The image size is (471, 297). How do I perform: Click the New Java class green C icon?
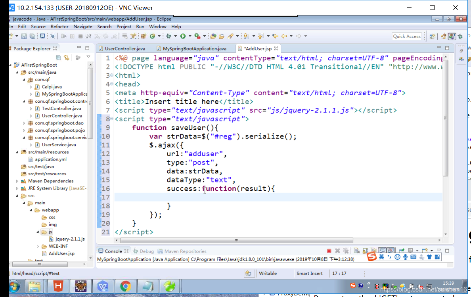(x=152, y=36)
